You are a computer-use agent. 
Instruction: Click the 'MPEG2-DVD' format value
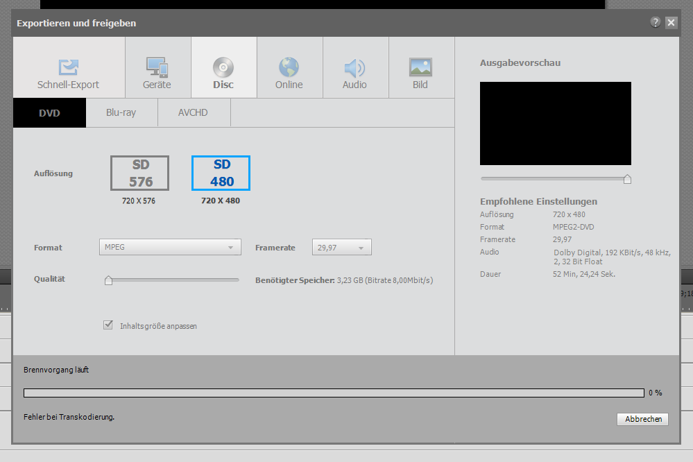(574, 227)
